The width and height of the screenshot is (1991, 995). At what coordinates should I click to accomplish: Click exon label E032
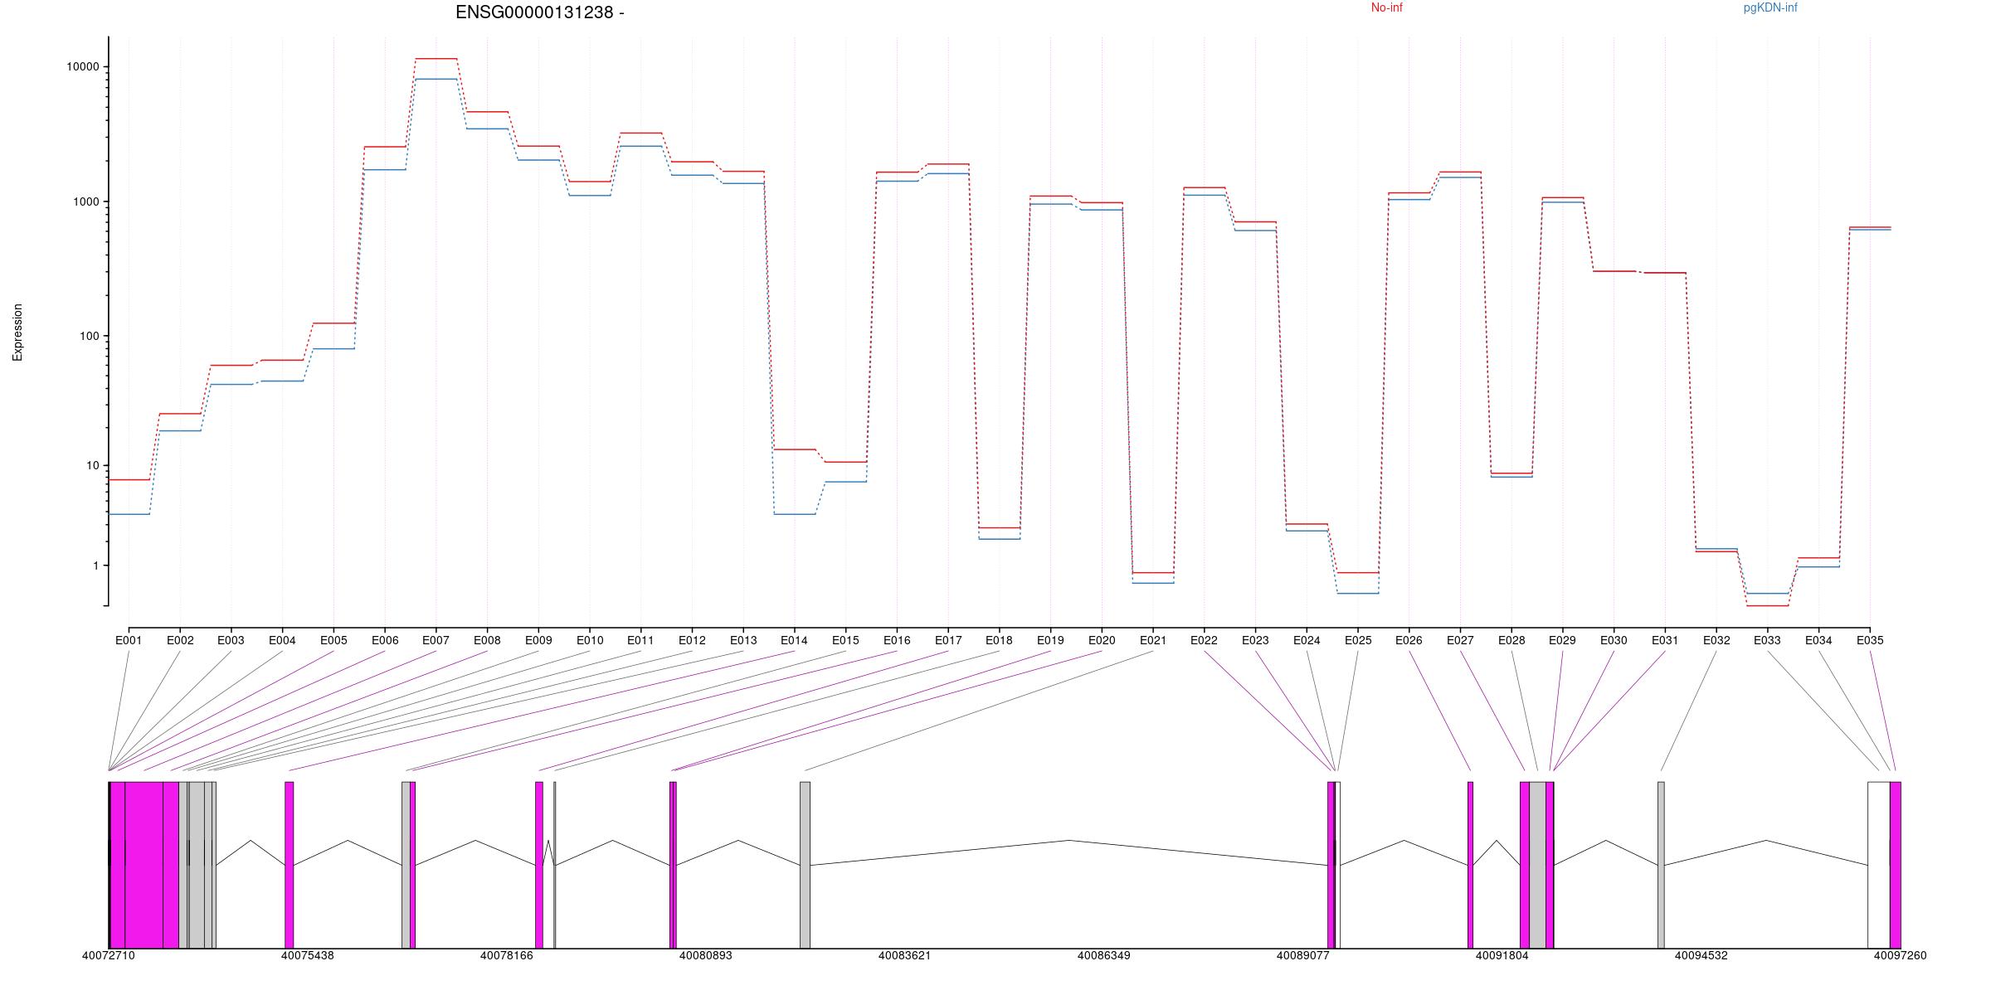[1716, 640]
